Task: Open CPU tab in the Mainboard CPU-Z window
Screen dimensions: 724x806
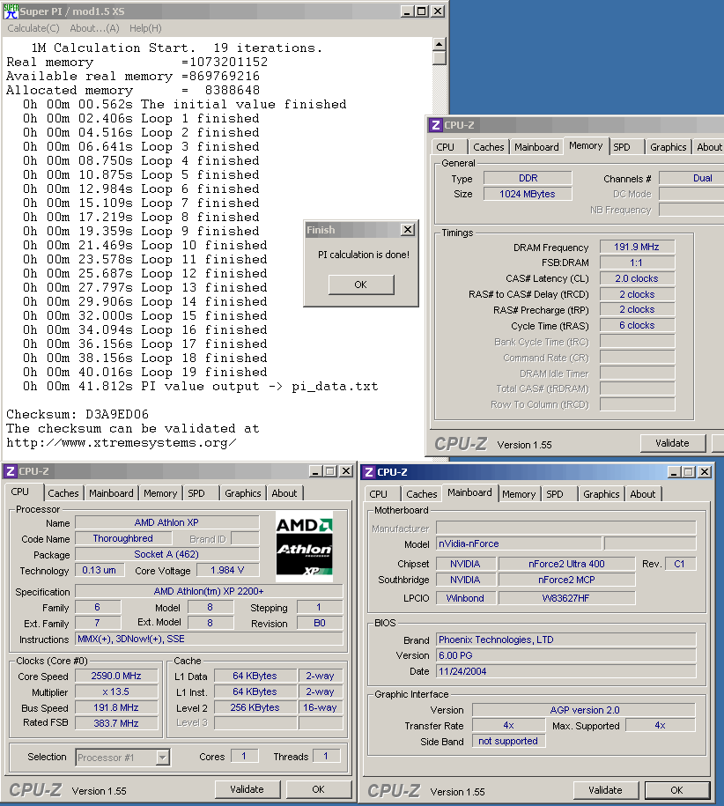Action: (378, 494)
